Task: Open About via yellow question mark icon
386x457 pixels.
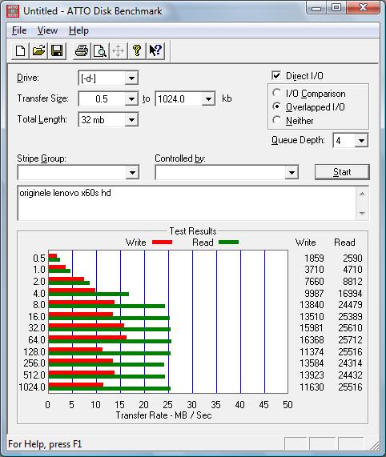Action: (136, 50)
